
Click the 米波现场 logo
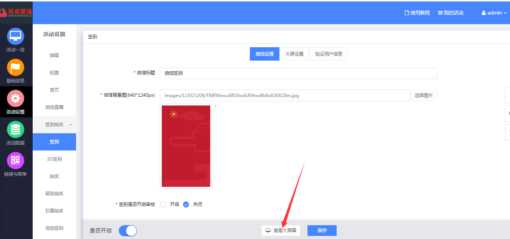(16, 13)
